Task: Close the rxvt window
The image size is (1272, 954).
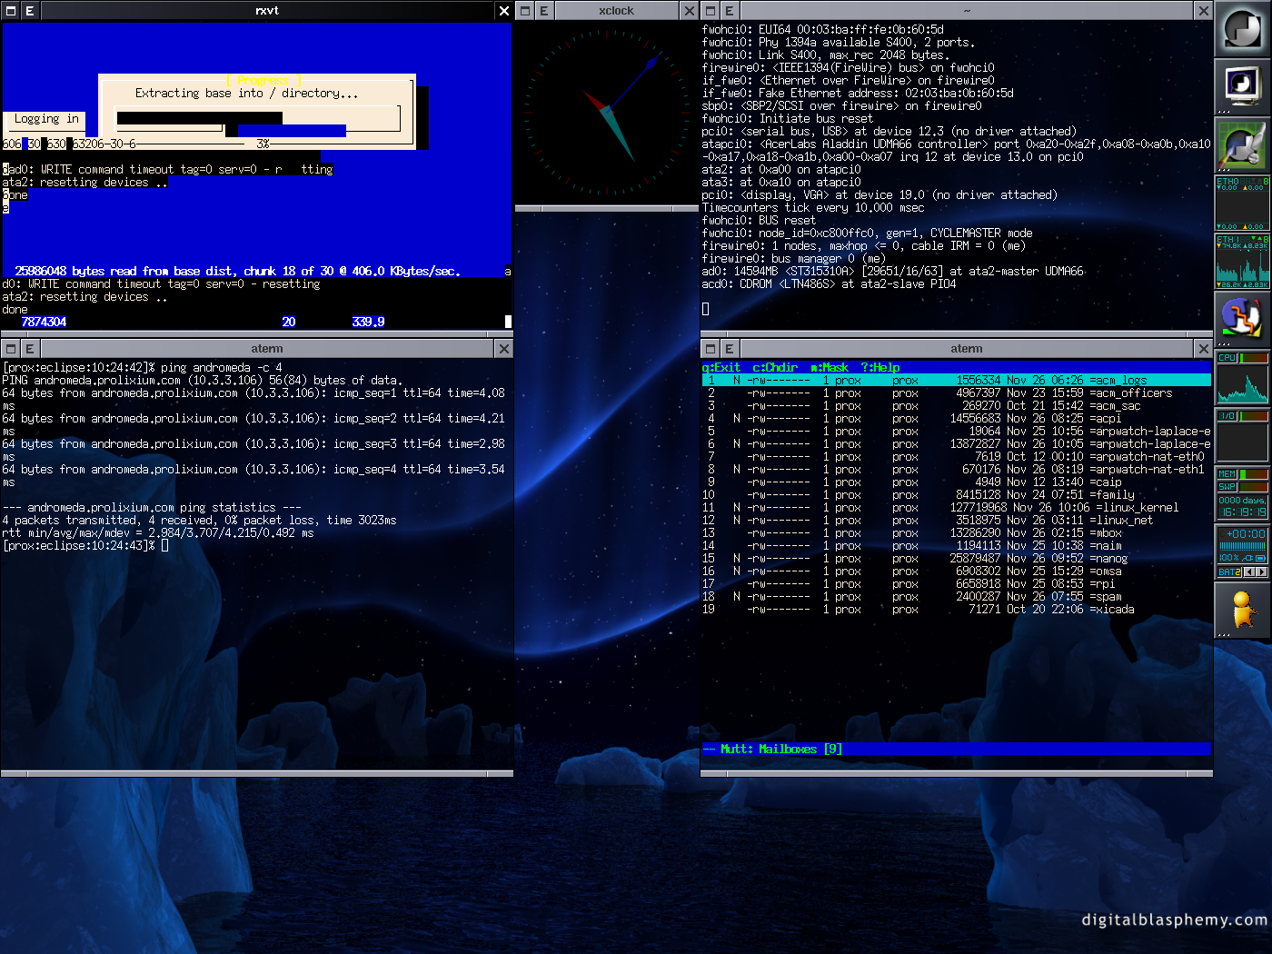Action: (504, 11)
